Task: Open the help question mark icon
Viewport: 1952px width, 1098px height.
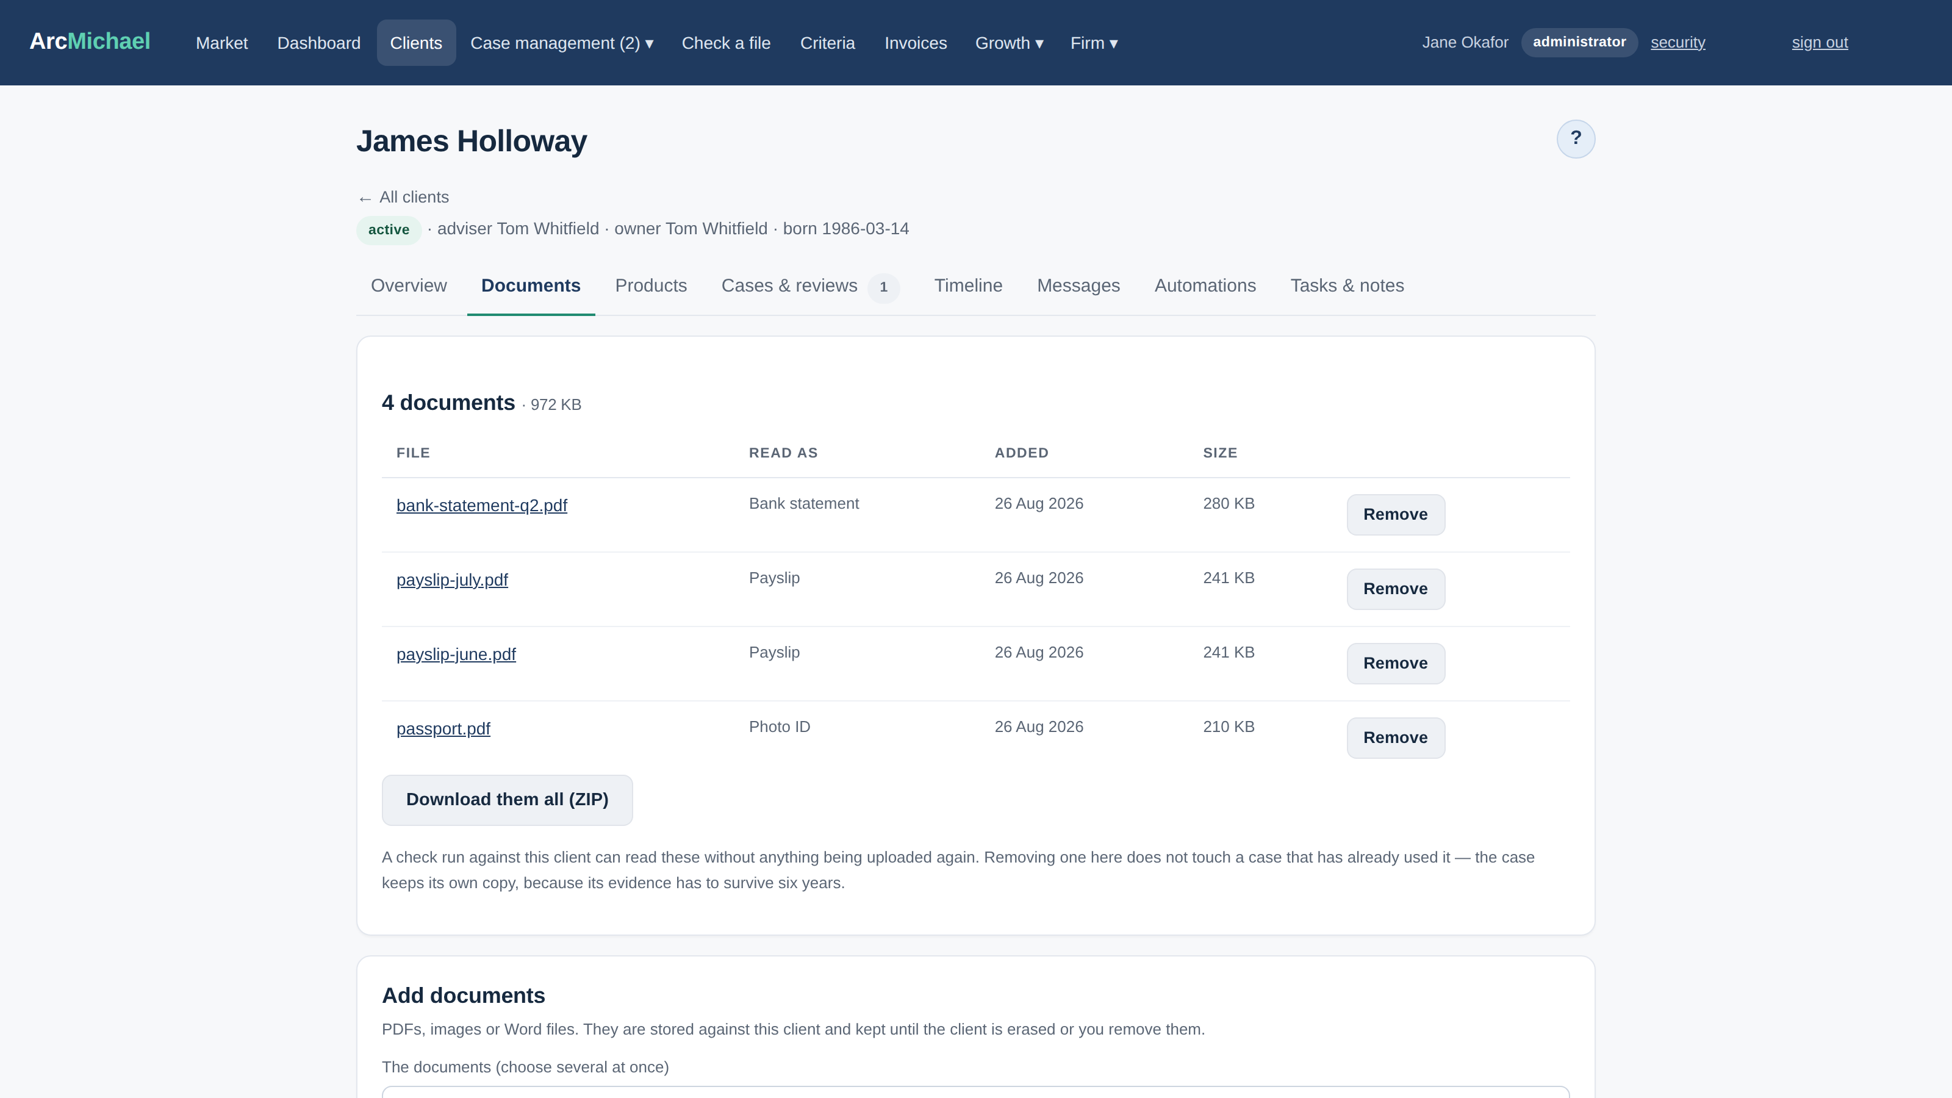Action: (1576, 138)
